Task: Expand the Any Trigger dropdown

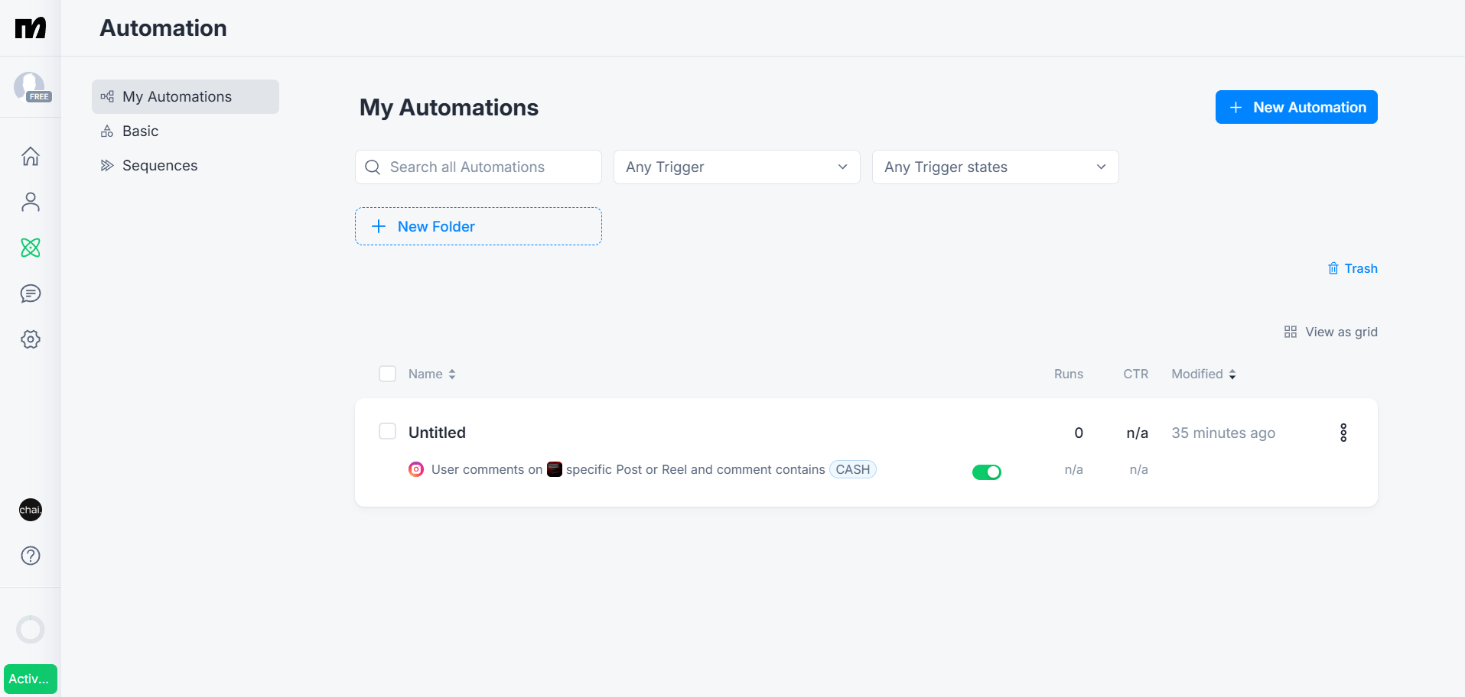Action: pos(737,167)
